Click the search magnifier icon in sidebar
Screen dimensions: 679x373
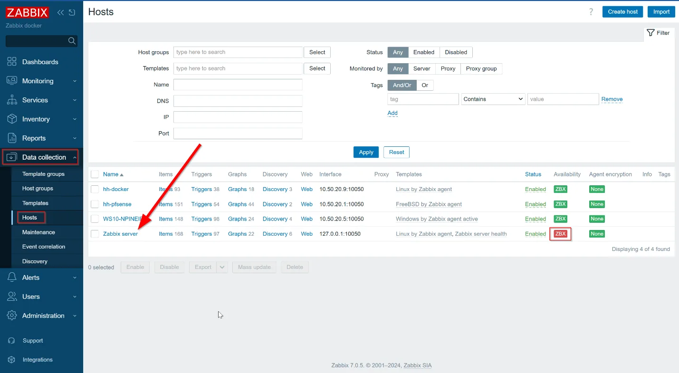click(72, 41)
